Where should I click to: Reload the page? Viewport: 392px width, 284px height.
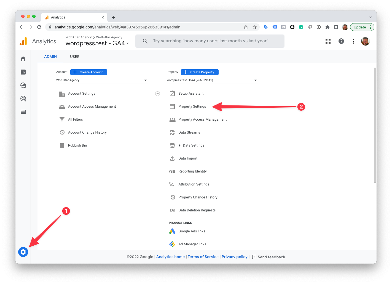[x=39, y=27]
